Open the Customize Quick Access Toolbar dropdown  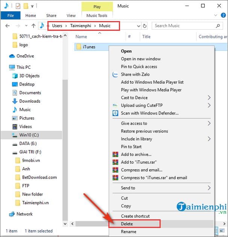point(32,6)
